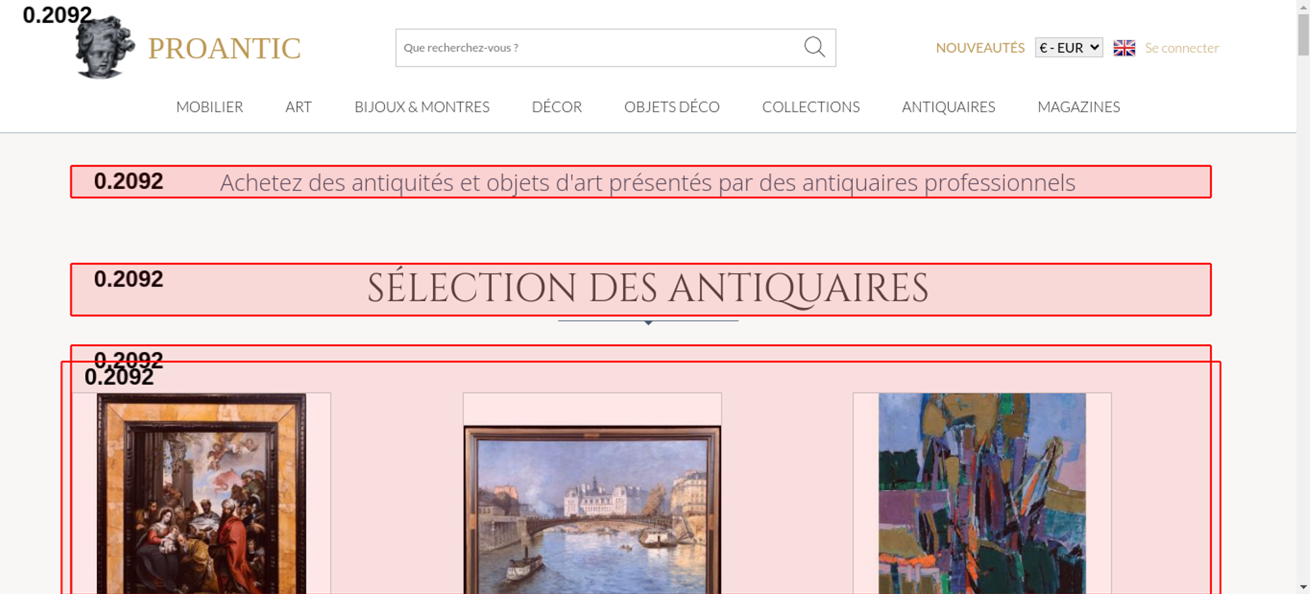Open the NOUVEAUTÉS link
The width and height of the screenshot is (1310, 594).
(x=980, y=48)
